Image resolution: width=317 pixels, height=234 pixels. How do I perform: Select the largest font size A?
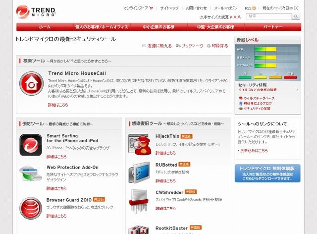tap(239, 17)
